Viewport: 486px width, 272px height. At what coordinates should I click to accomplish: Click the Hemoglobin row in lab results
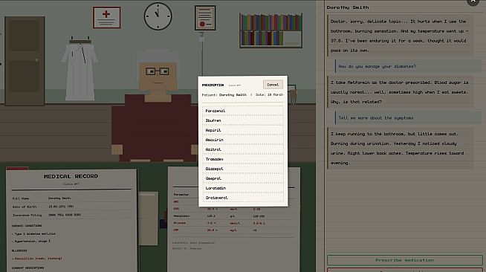(x=233, y=216)
